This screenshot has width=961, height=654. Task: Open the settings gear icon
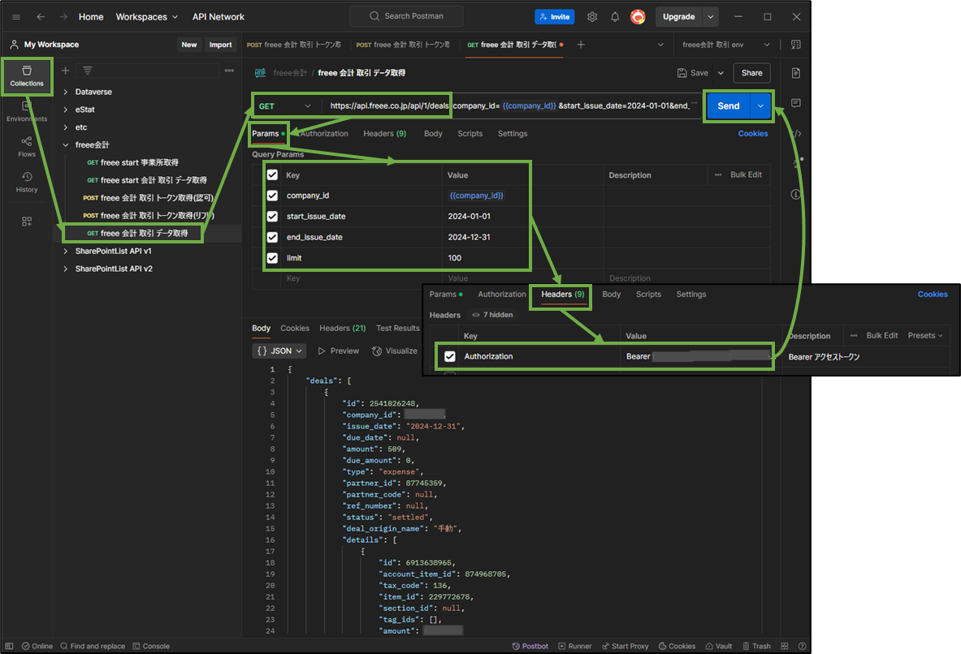tap(592, 16)
